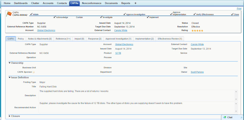Click the CAPA-000042 record number
Image resolution: width=244 pixels, height=120 pixels.
pos(20,15)
